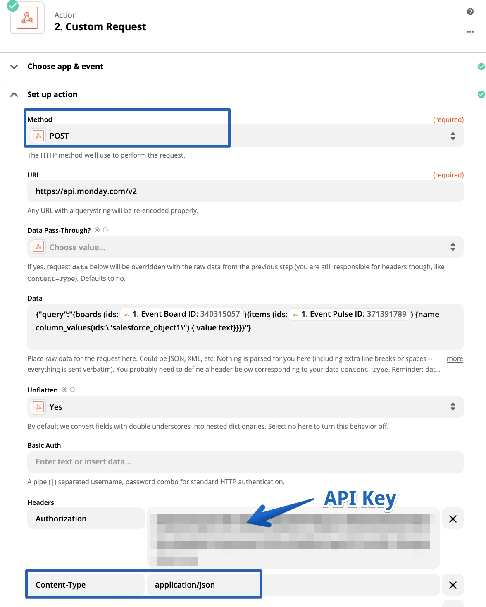Click the URL input field

245,191
